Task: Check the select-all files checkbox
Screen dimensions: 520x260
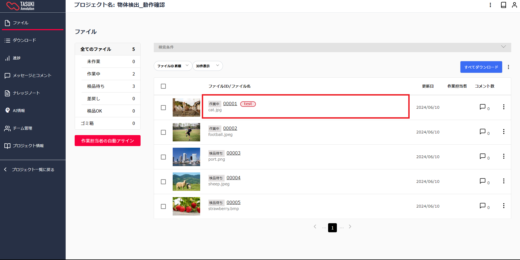Action: (163, 86)
